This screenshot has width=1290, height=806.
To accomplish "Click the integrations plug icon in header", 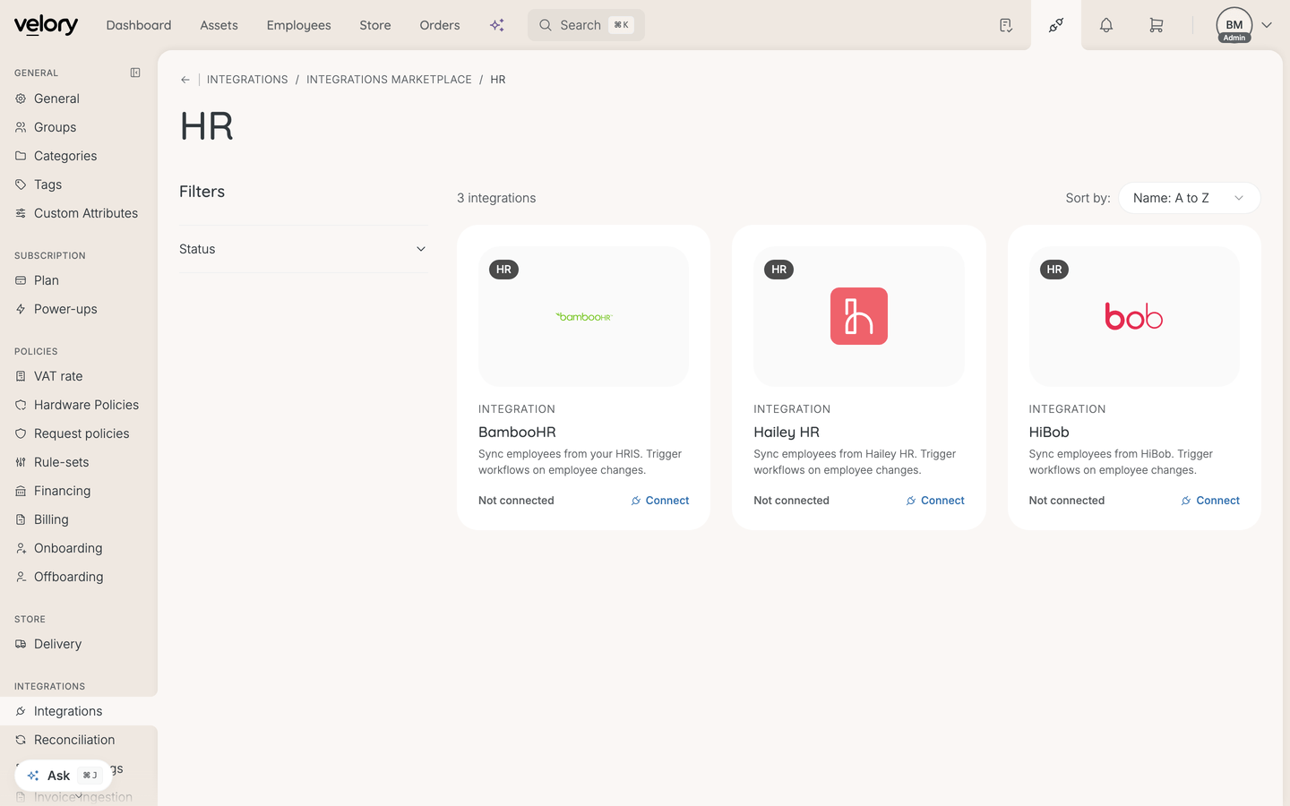I will [1056, 25].
